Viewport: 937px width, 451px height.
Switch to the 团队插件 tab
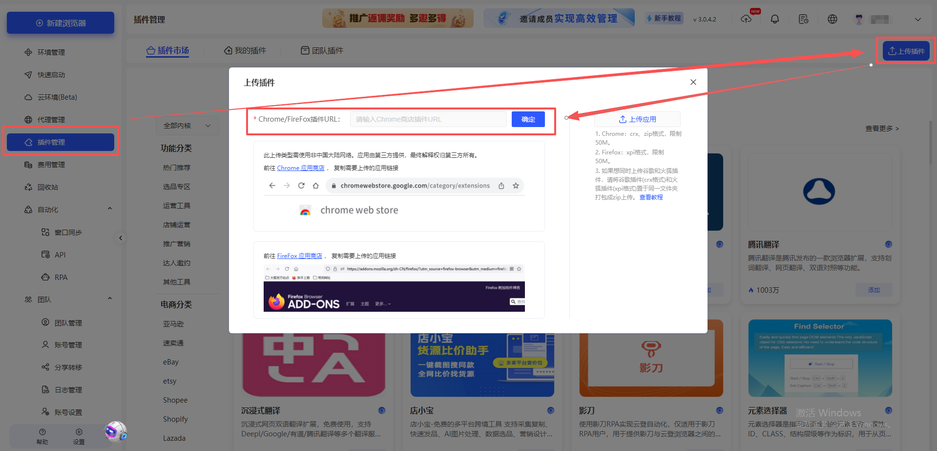(322, 50)
